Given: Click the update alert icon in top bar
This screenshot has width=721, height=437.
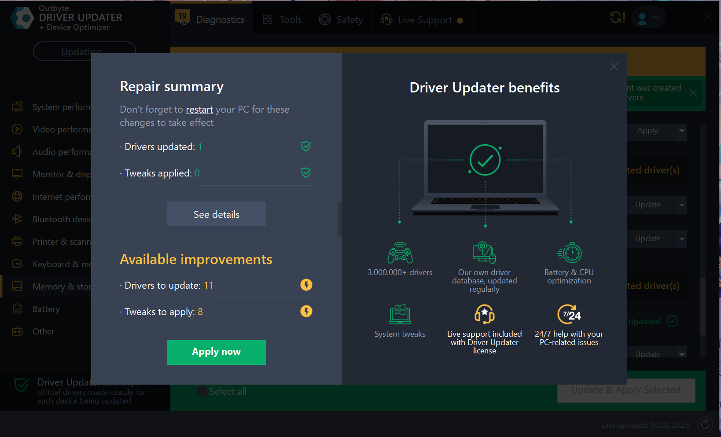Looking at the screenshot, I should 617,18.
